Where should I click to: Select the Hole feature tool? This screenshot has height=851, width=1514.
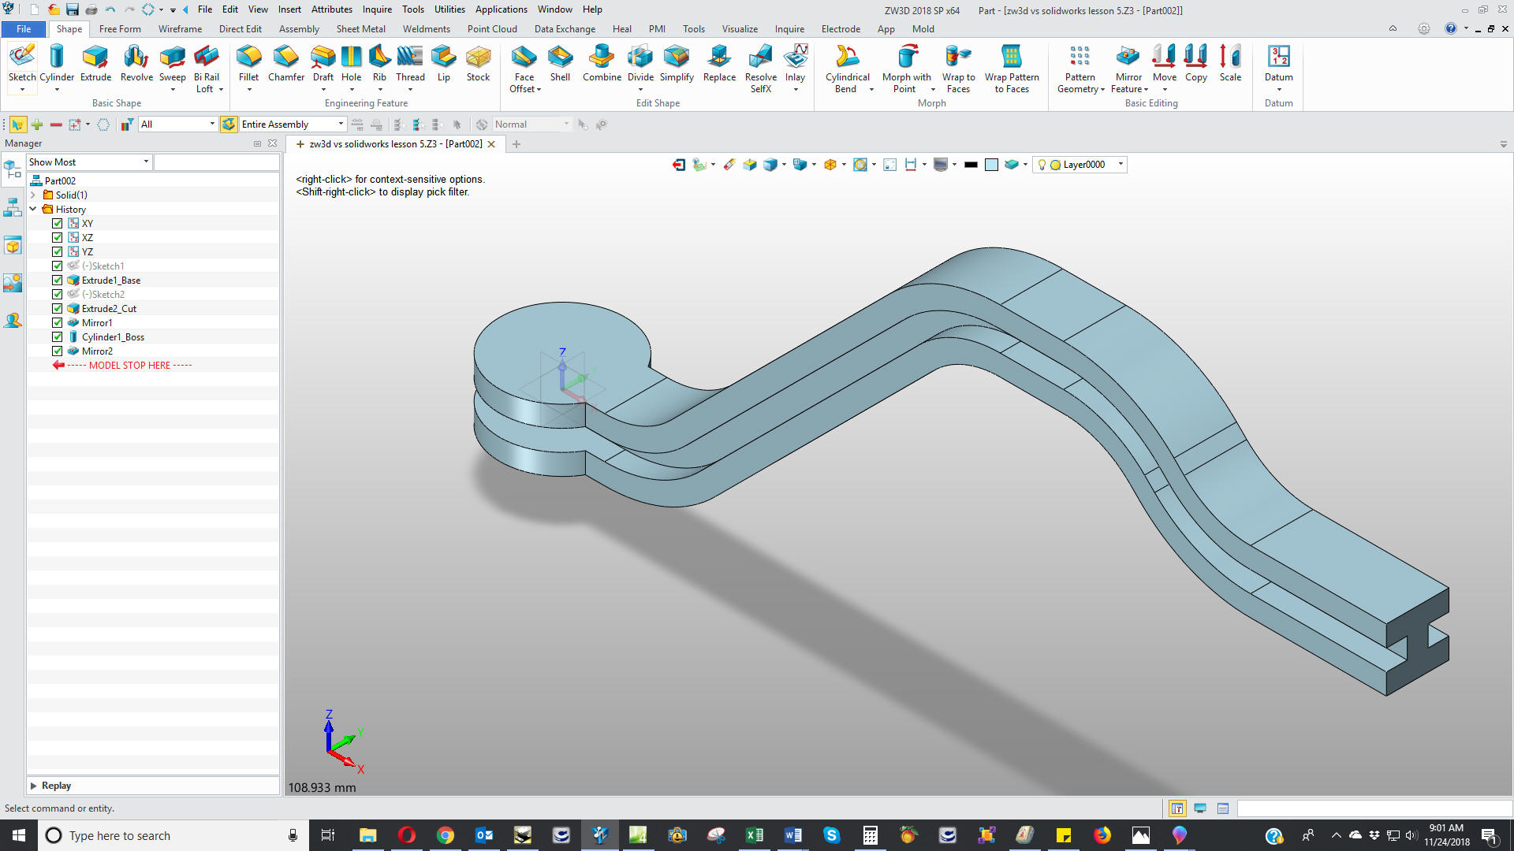(351, 63)
